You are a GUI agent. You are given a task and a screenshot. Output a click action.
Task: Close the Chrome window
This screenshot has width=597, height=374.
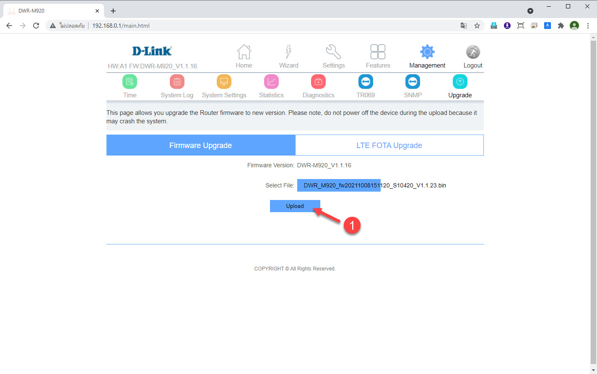pos(587,6)
